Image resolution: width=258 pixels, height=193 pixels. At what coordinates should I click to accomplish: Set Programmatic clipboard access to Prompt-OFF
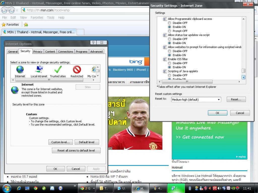(170, 31)
